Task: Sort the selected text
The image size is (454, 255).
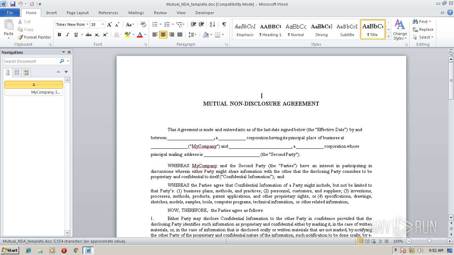Action: (x=212, y=24)
